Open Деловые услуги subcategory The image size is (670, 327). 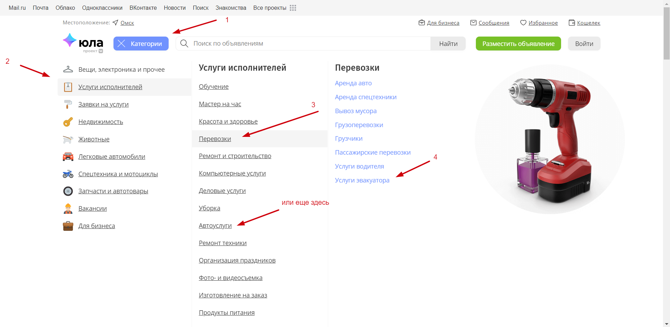pos(222,191)
